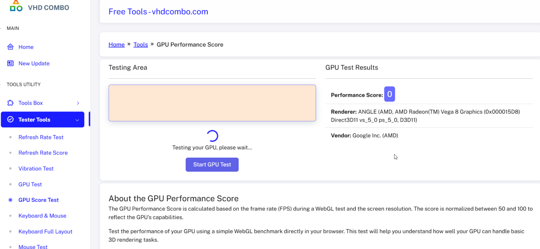Click the GPU Test sidebar entry

[30, 184]
